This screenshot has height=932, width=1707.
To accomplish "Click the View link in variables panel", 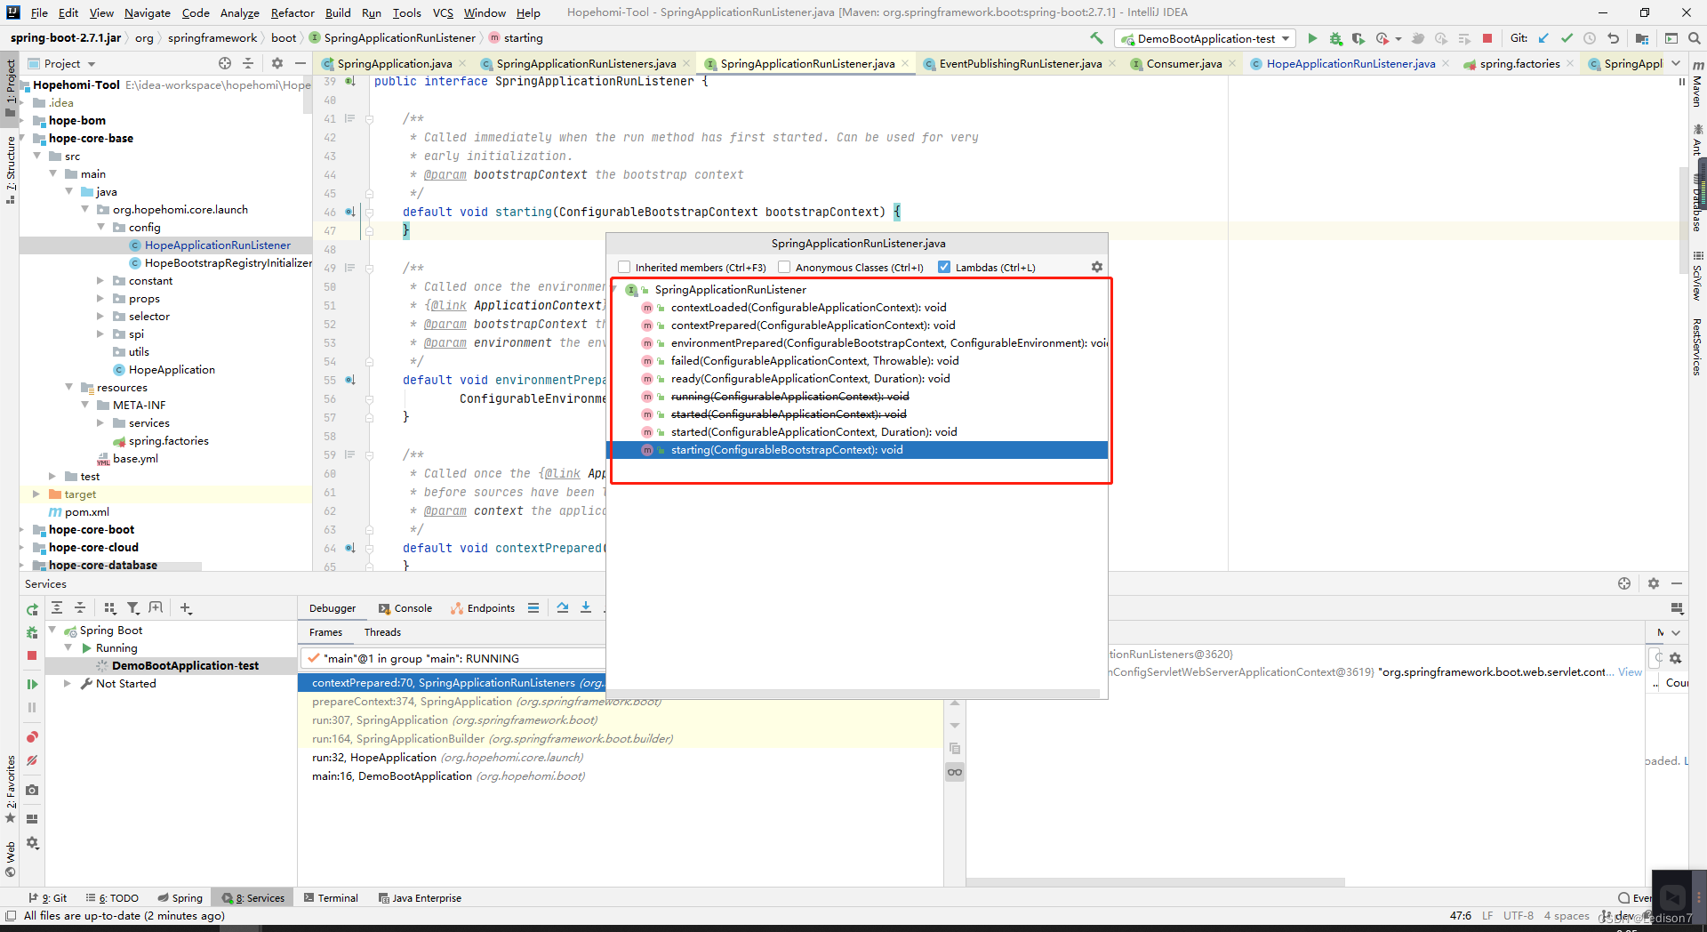I will pyautogui.click(x=1630, y=672).
